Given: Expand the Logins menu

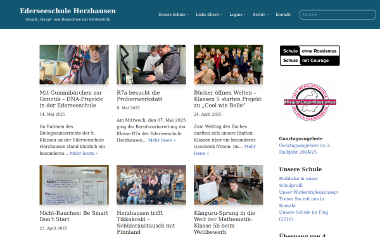Looking at the screenshot, I should click(x=237, y=15).
